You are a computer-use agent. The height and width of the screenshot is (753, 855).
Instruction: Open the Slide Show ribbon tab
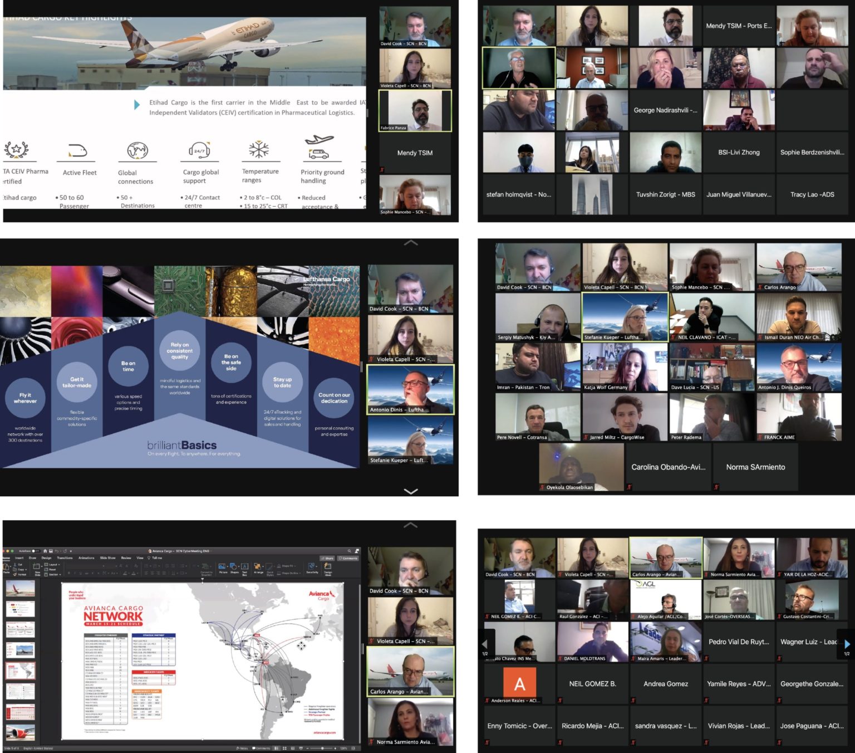[x=107, y=558]
